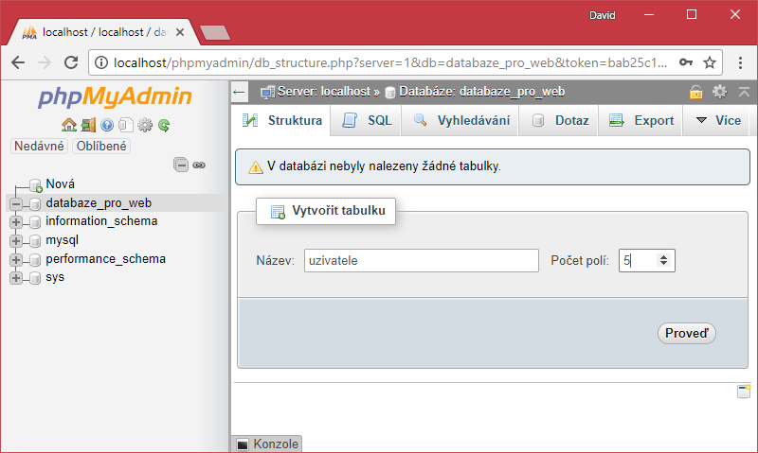Switch to the Dotaz tab
The image size is (758, 453).
[559, 121]
